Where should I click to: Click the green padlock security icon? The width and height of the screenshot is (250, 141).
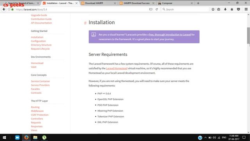[x=12, y=9]
